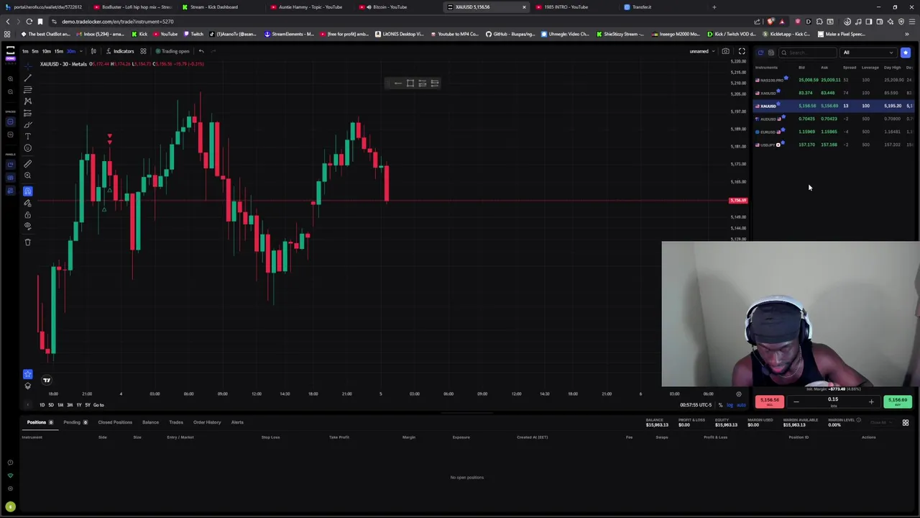Click the trash remove drawings icon
The image size is (920, 518).
point(27,242)
